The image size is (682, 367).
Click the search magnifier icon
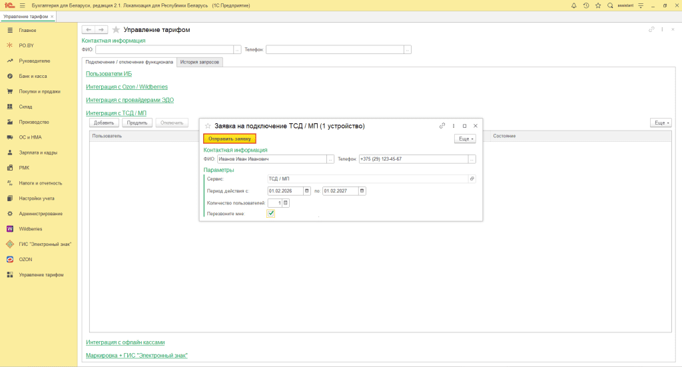610,5
